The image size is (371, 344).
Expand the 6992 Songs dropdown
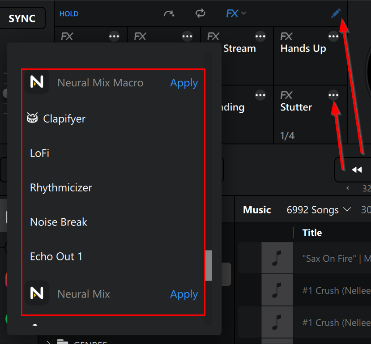(x=318, y=210)
